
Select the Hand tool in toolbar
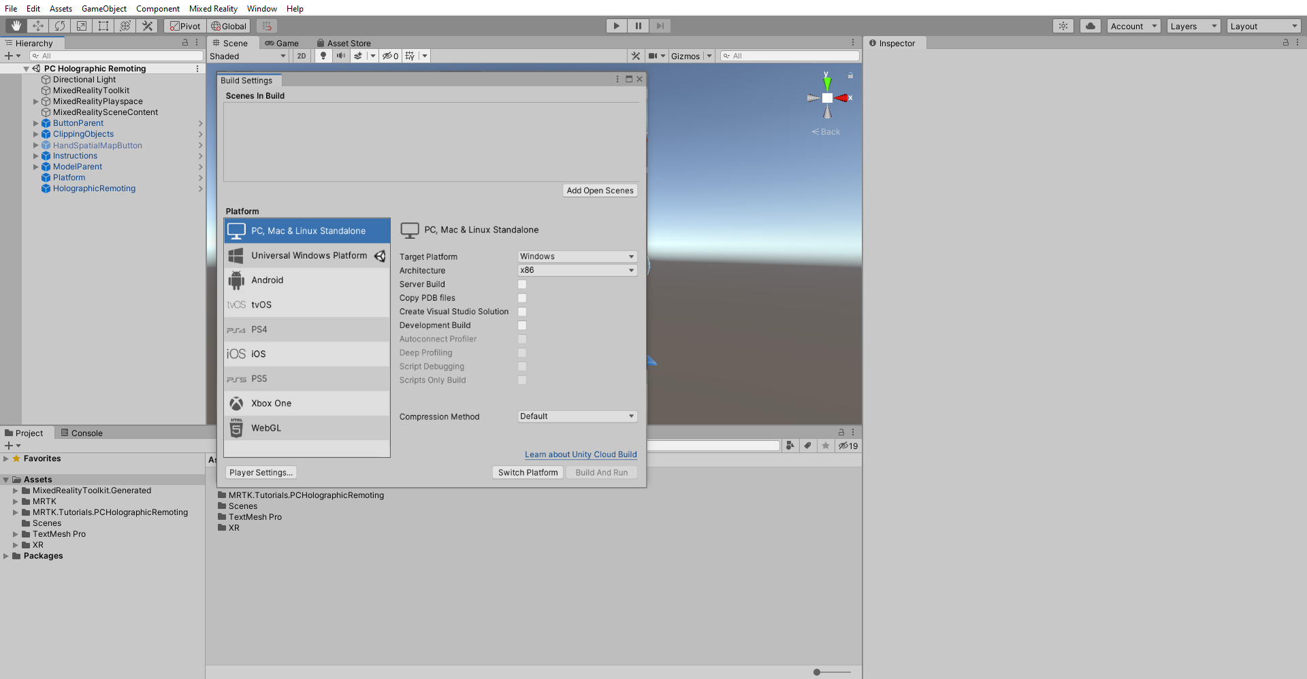pos(16,26)
